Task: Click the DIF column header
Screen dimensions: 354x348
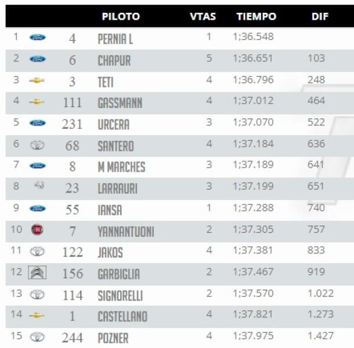Action: coord(320,16)
